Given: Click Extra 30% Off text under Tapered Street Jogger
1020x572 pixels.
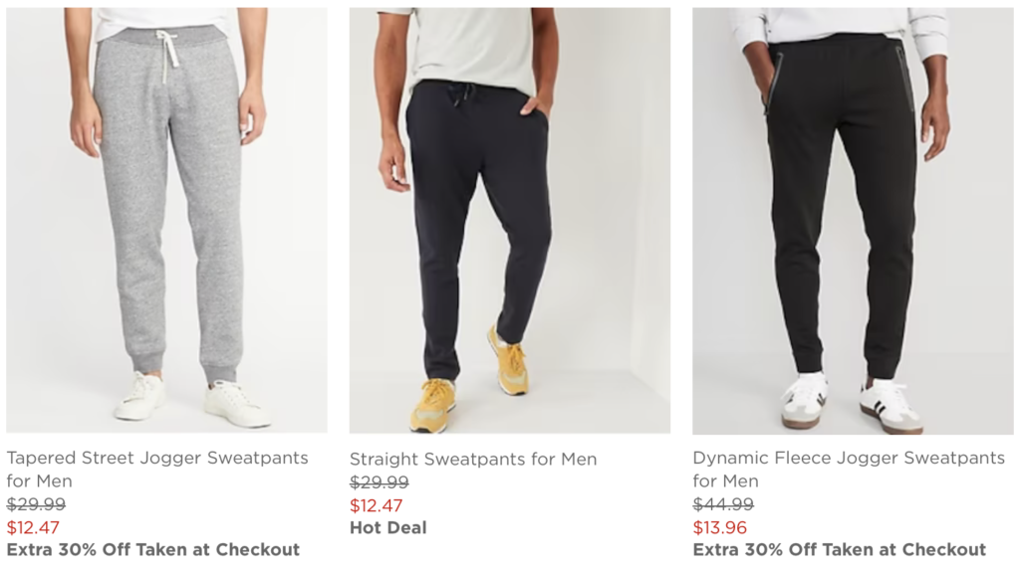Looking at the screenshot, I should [x=153, y=549].
